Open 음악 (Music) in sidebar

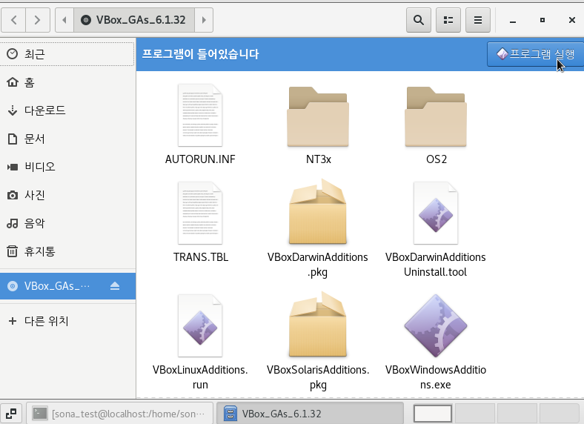coord(67,223)
